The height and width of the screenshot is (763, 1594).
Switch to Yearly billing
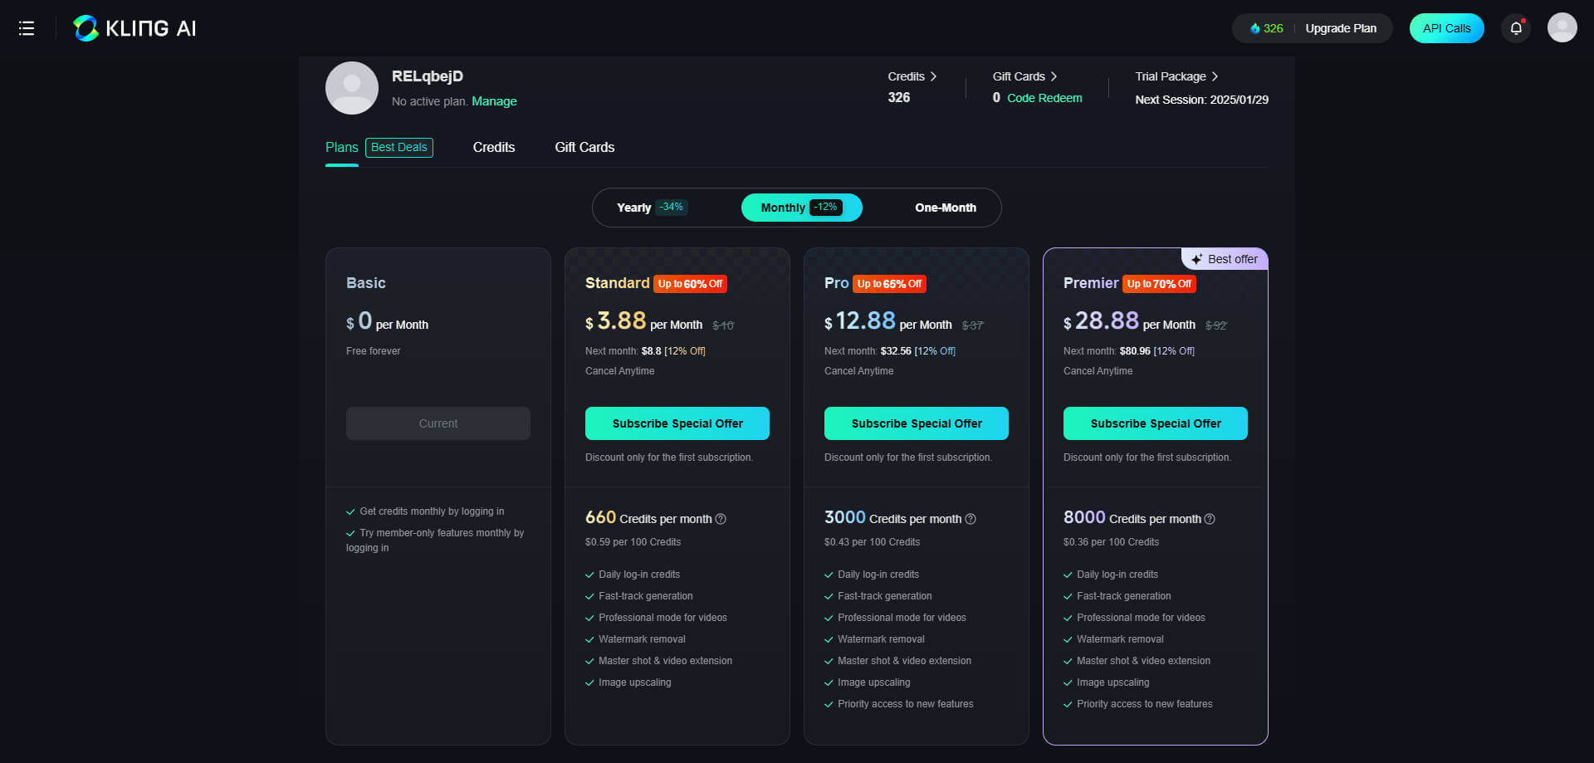[x=652, y=208]
